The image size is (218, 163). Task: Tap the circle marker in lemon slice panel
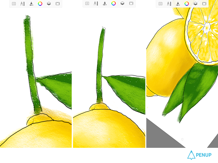coord(182,139)
